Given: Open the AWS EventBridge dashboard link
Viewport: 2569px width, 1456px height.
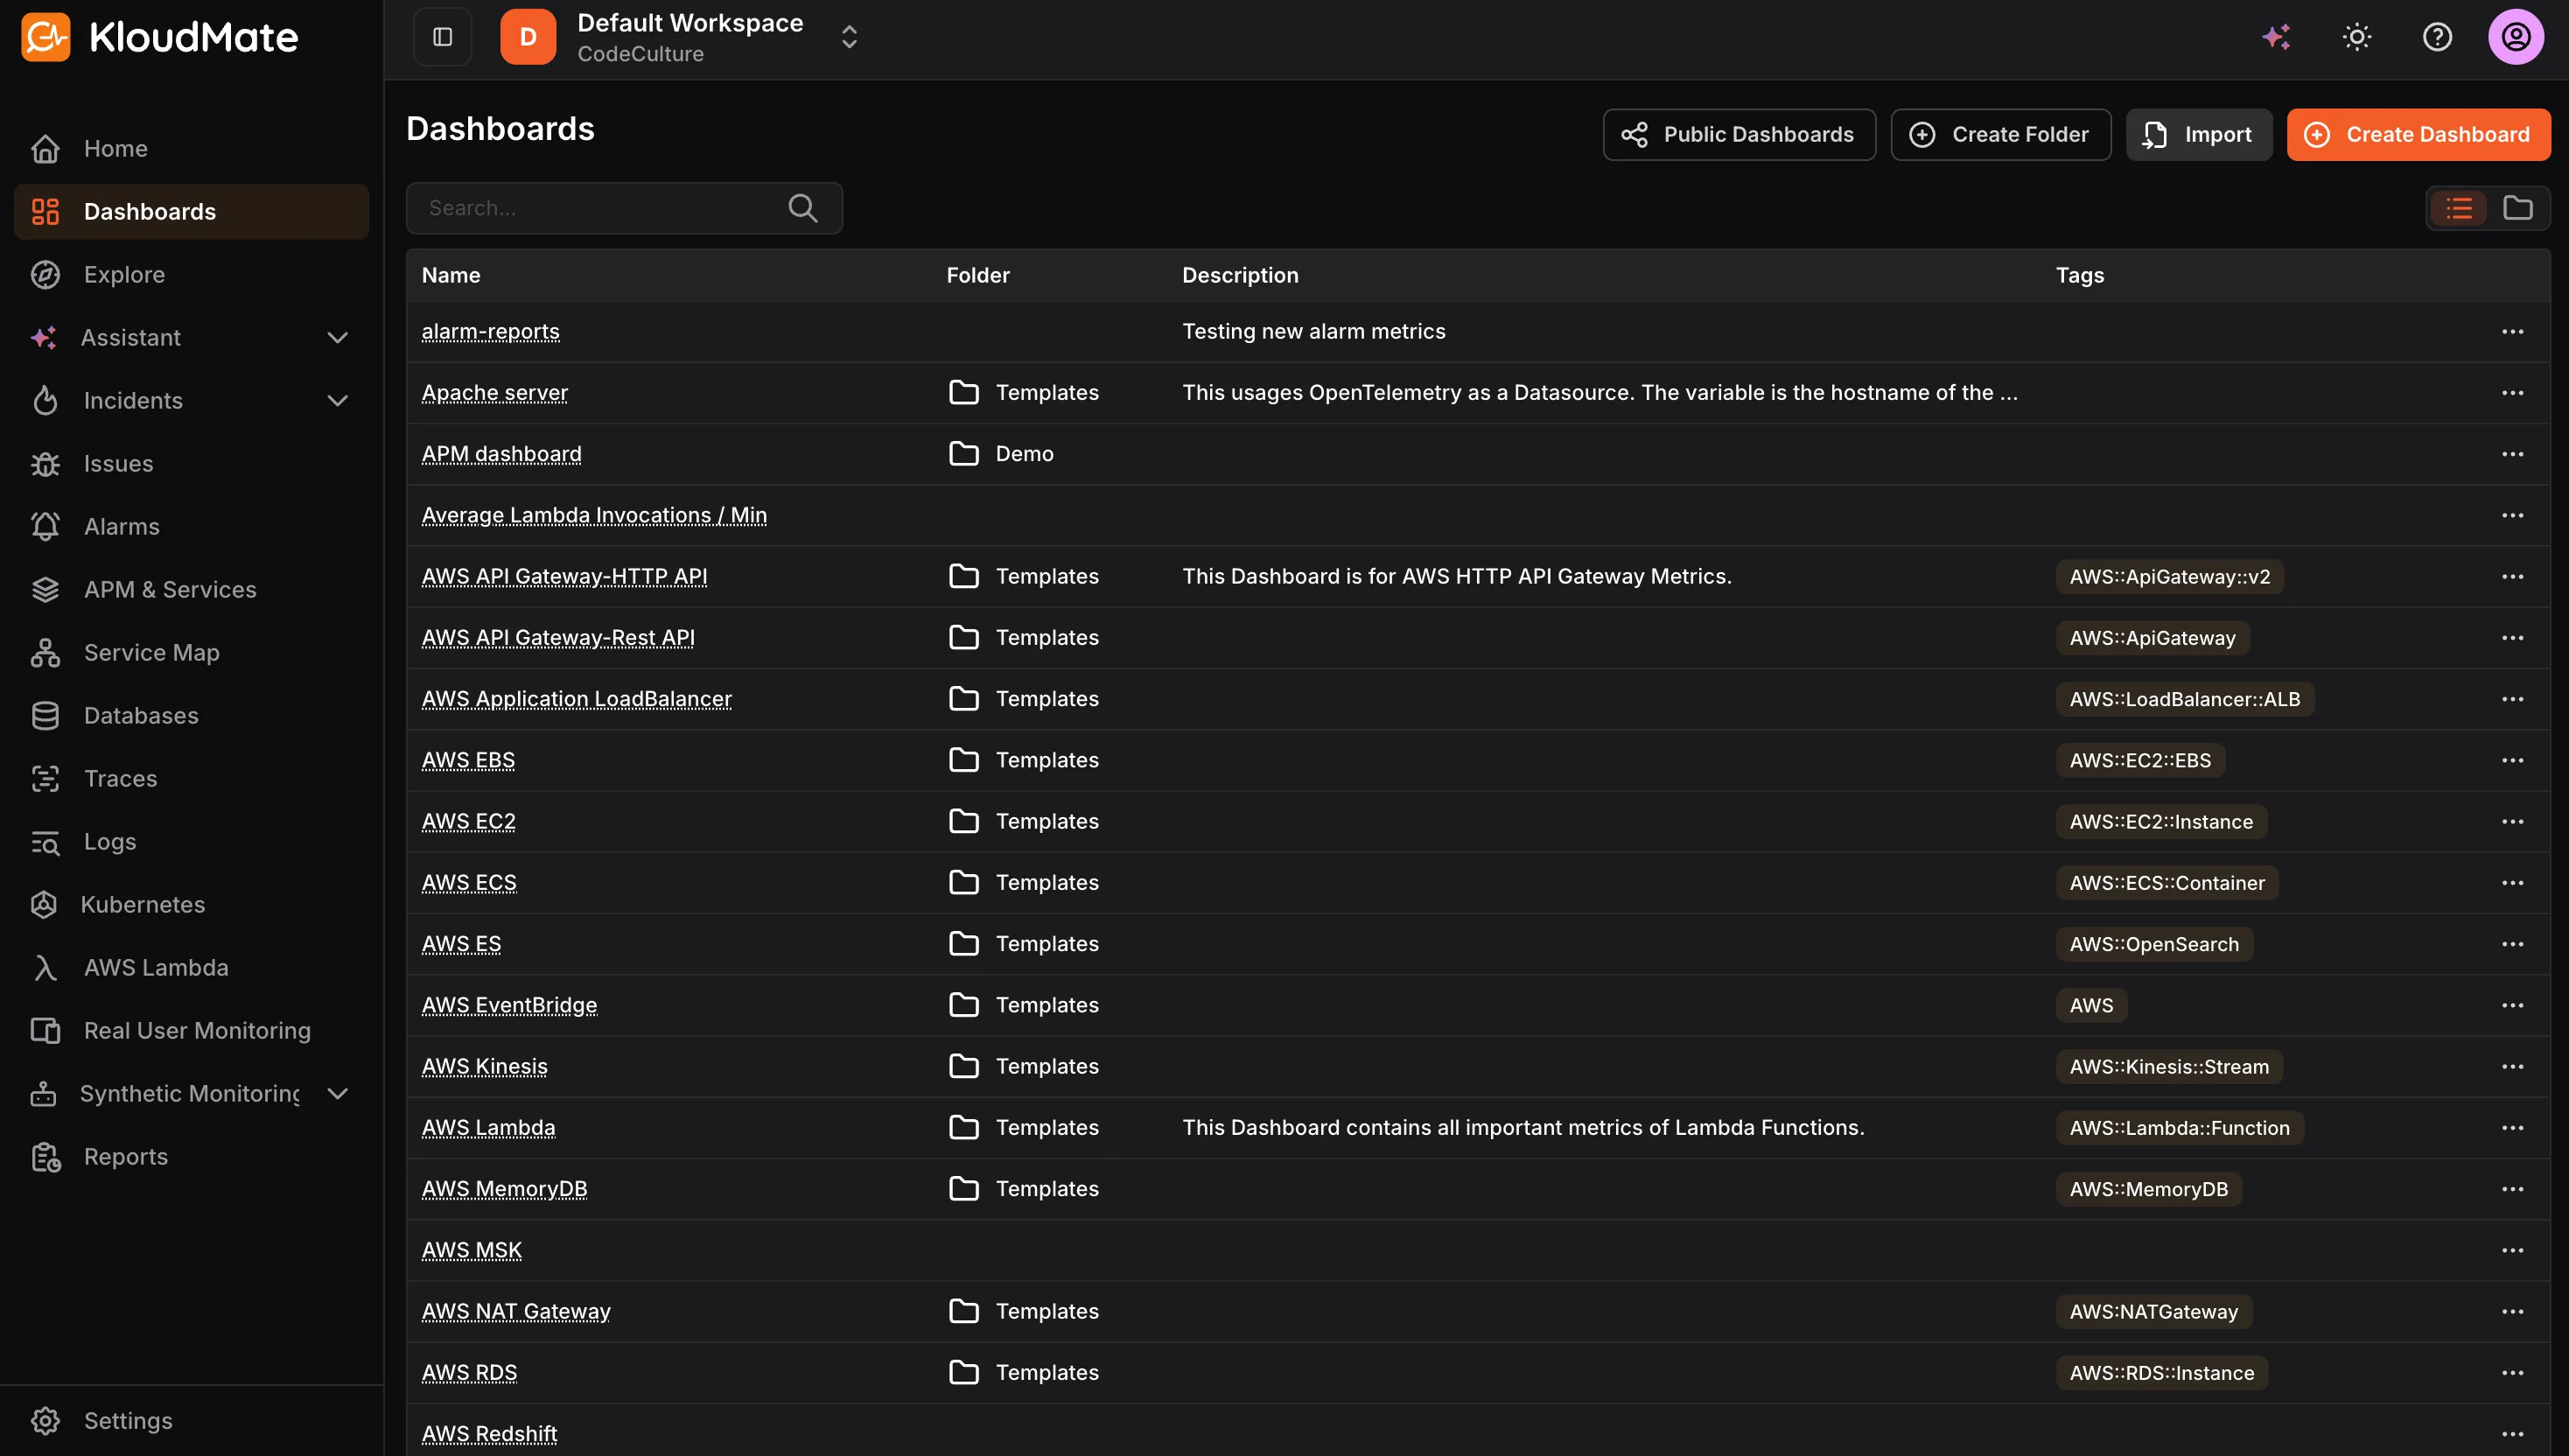Looking at the screenshot, I should coord(509,1005).
